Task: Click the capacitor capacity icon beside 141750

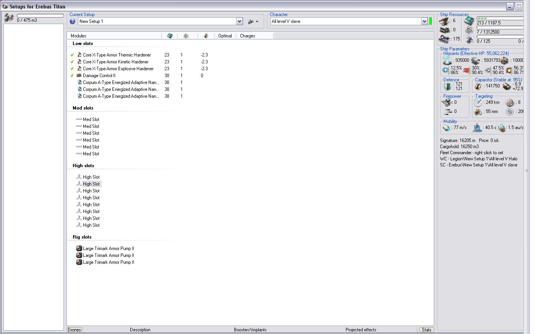Action: click(x=478, y=86)
